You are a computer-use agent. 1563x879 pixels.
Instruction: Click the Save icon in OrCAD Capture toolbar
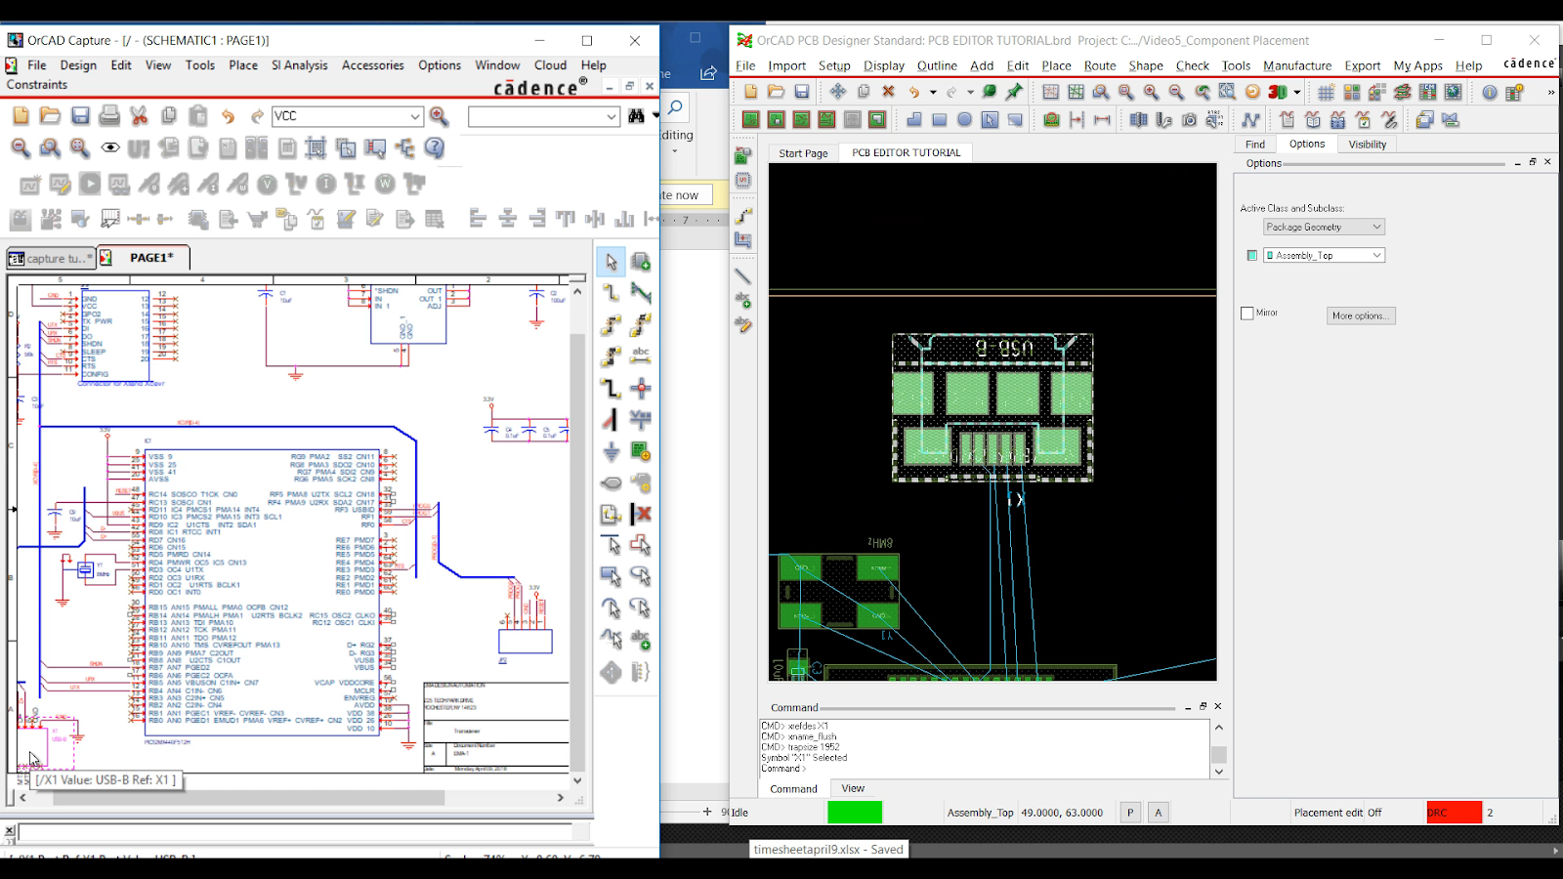pos(80,116)
